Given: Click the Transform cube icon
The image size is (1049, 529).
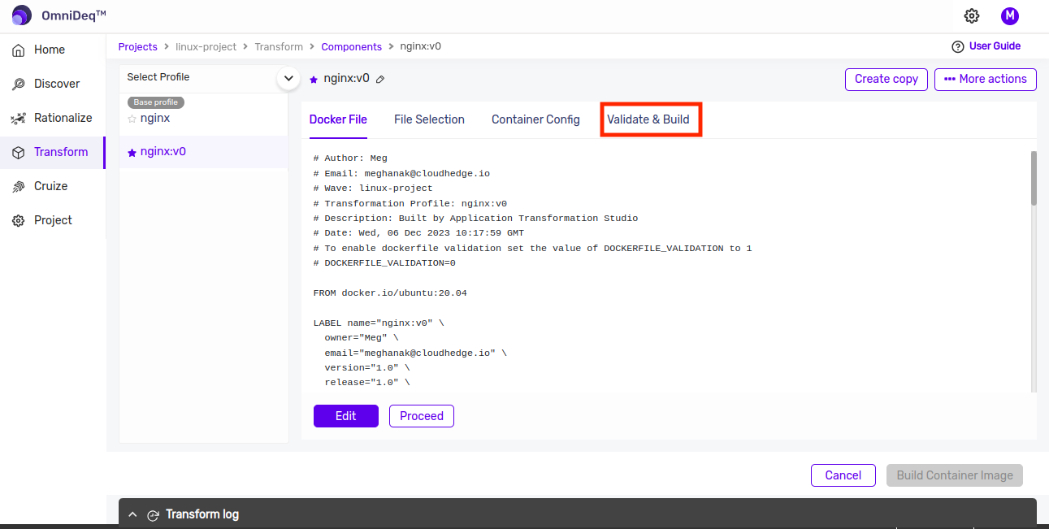Looking at the screenshot, I should [19, 153].
